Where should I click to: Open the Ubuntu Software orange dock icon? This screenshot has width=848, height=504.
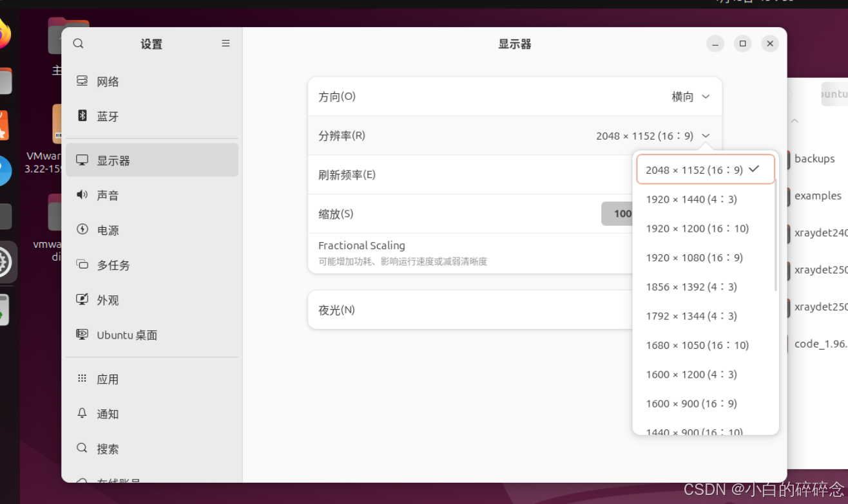click(4, 126)
